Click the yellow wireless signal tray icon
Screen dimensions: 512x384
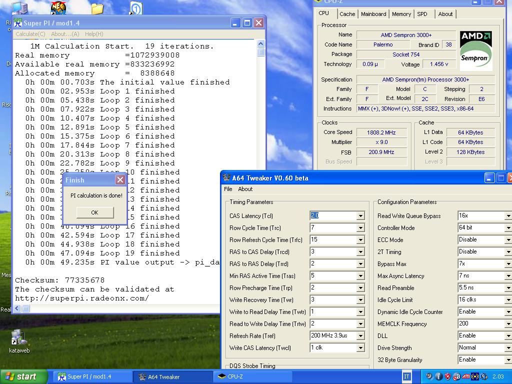tap(475, 377)
